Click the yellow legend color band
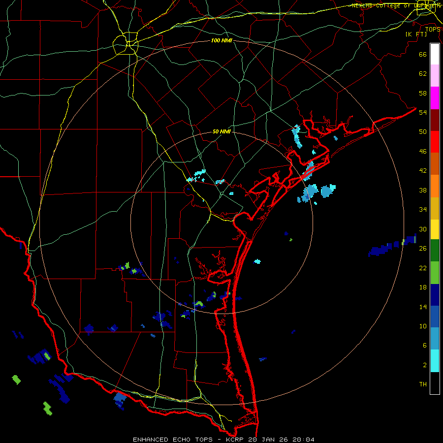Screen dimensions: 443x443 tap(435, 229)
